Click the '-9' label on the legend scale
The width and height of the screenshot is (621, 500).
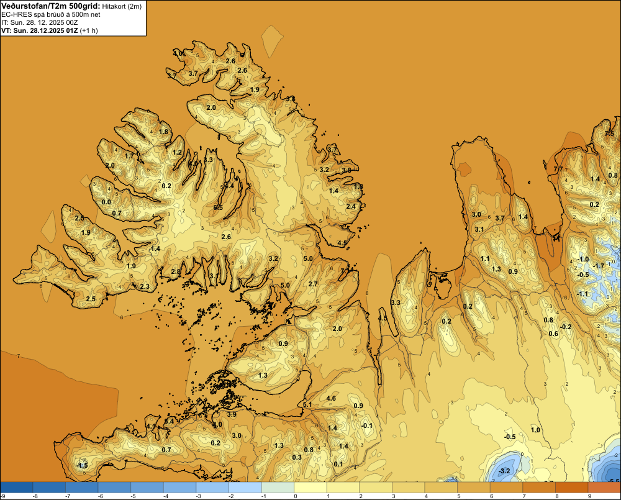(2, 496)
